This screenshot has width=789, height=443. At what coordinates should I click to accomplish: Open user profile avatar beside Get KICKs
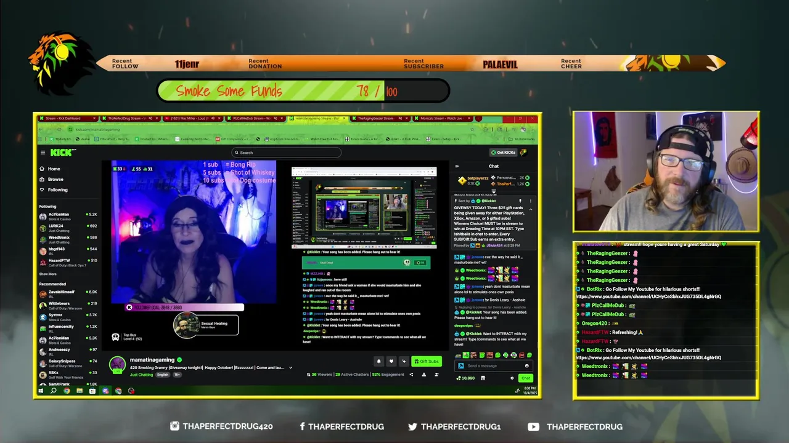(x=523, y=153)
